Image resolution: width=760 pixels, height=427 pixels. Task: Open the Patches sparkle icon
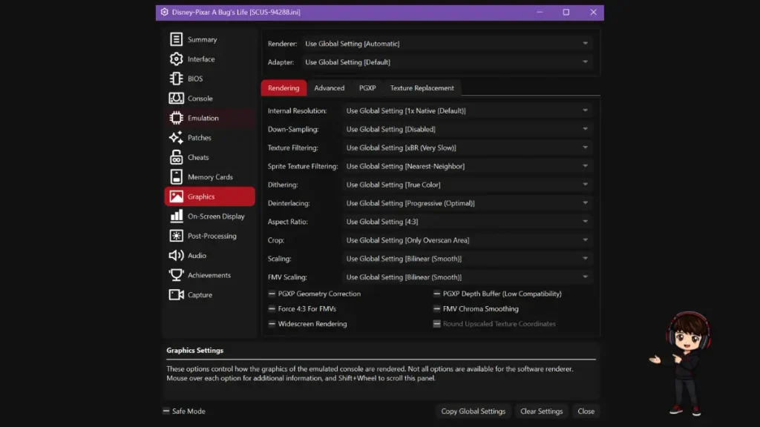coord(176,137)
